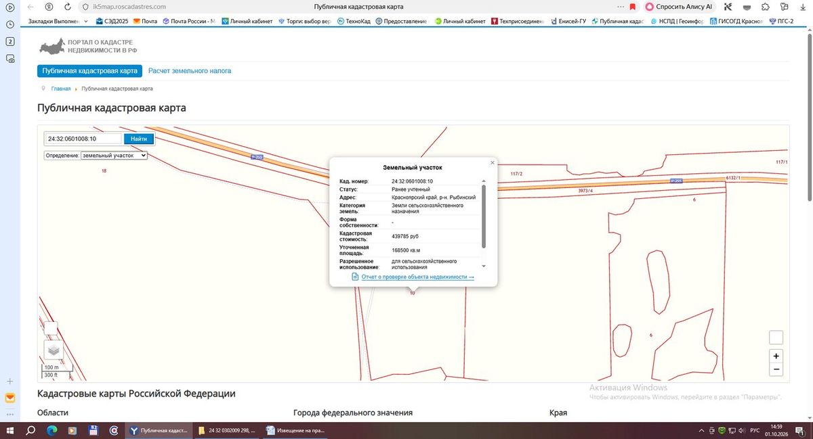Click the popup's vertical scrollbar
The height and width of the screenshot is (439, 813).
point(484,216)
